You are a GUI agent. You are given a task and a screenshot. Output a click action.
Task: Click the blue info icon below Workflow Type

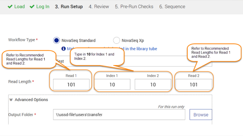pyautogui.click(x=64, y=49)
